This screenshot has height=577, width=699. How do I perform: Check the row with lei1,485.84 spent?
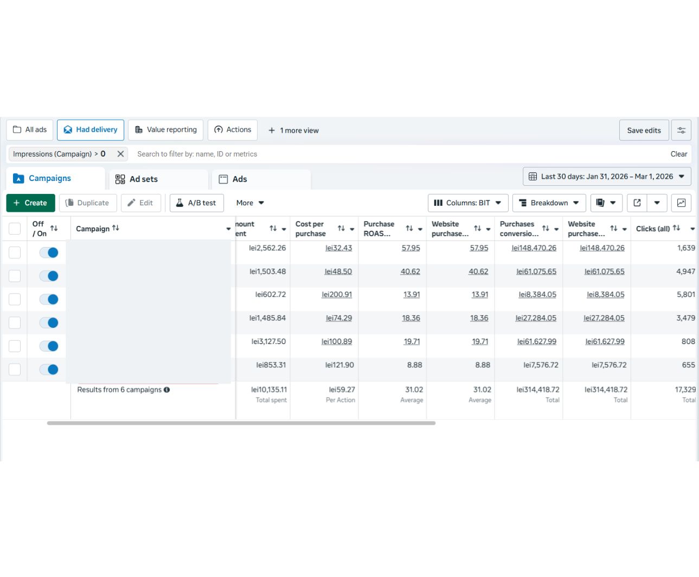(15, 322)
